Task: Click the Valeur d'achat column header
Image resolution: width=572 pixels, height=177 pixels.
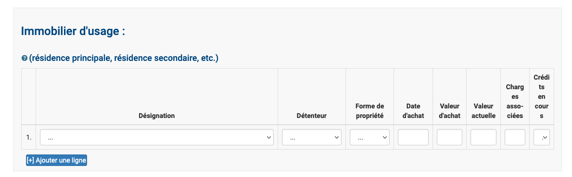Action: (449, 111)
